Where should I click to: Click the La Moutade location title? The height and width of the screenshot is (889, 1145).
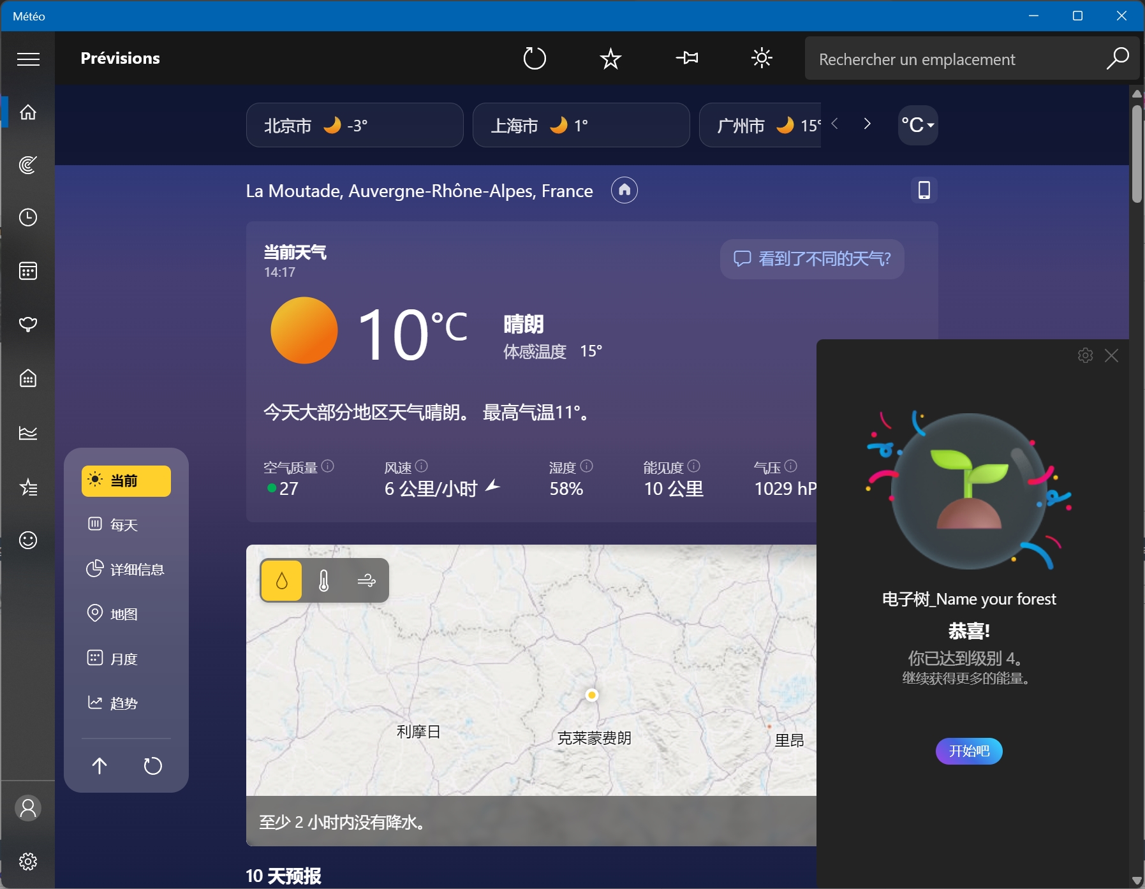[420, 191]
